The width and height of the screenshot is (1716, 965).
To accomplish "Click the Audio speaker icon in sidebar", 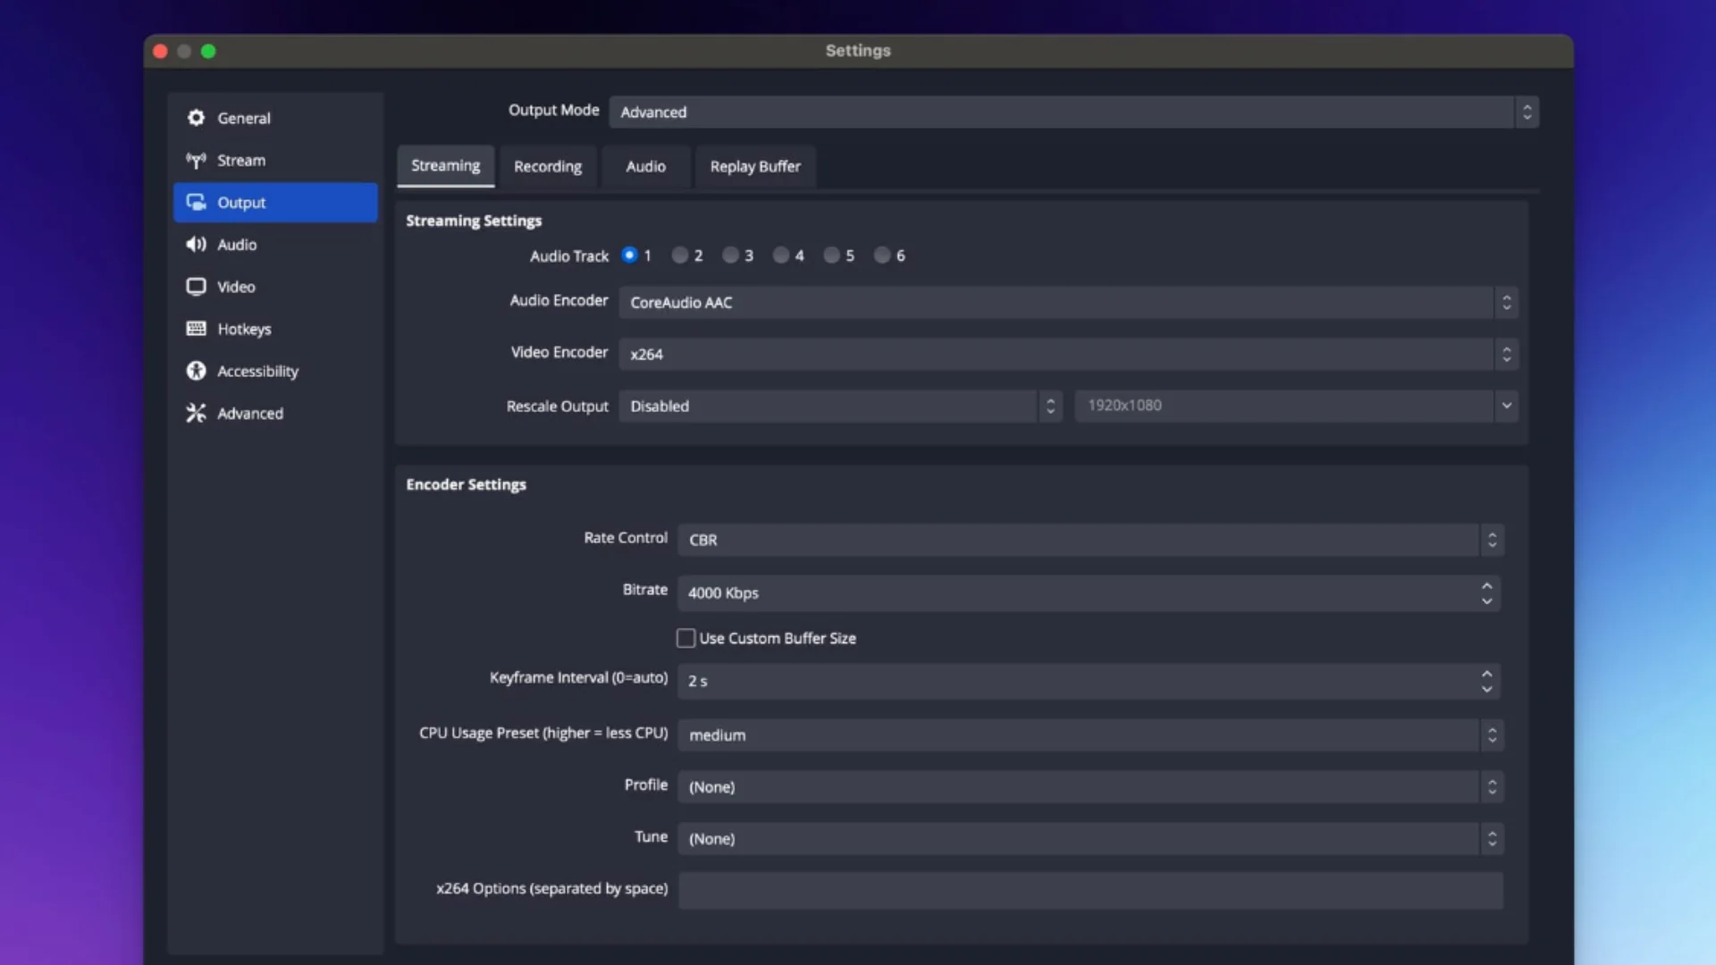I will point(196,244).
